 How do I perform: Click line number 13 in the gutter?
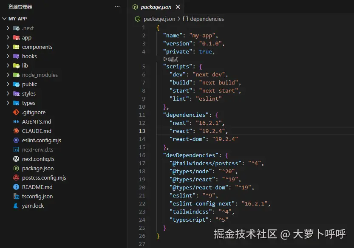(142, 131)
